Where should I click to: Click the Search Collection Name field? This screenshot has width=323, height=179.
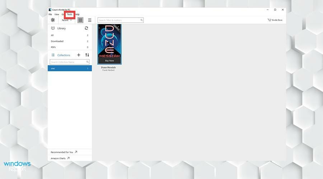pos(70,62)
